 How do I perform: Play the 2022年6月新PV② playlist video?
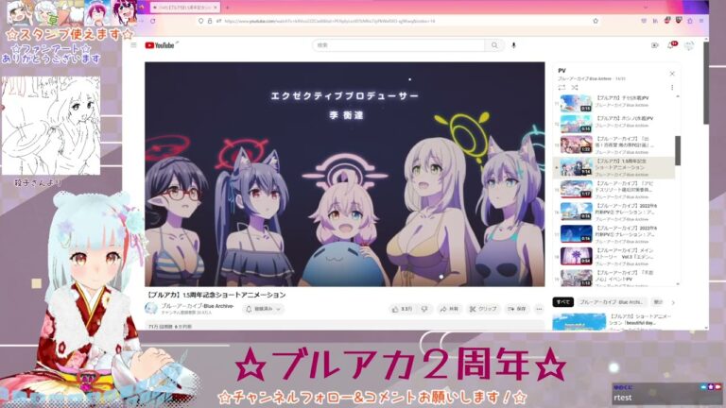(615, 212)
